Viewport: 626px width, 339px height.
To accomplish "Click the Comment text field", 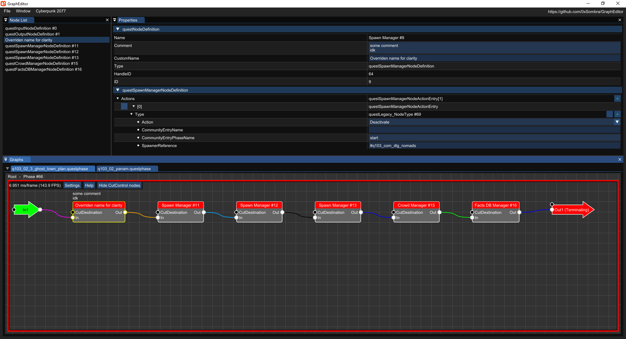I will [494, 48].
